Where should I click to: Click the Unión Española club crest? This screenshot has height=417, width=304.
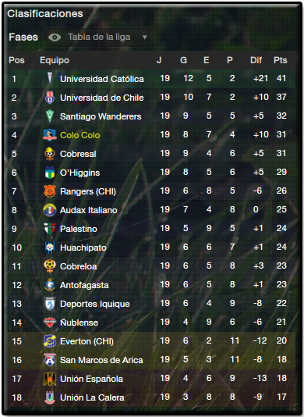[50, 379]
